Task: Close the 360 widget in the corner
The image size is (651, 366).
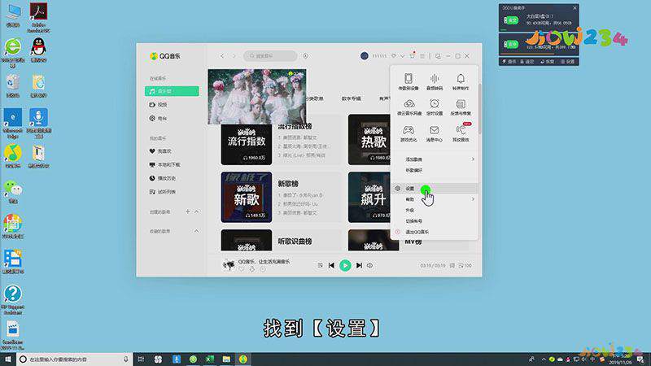Action: point(575,8)
